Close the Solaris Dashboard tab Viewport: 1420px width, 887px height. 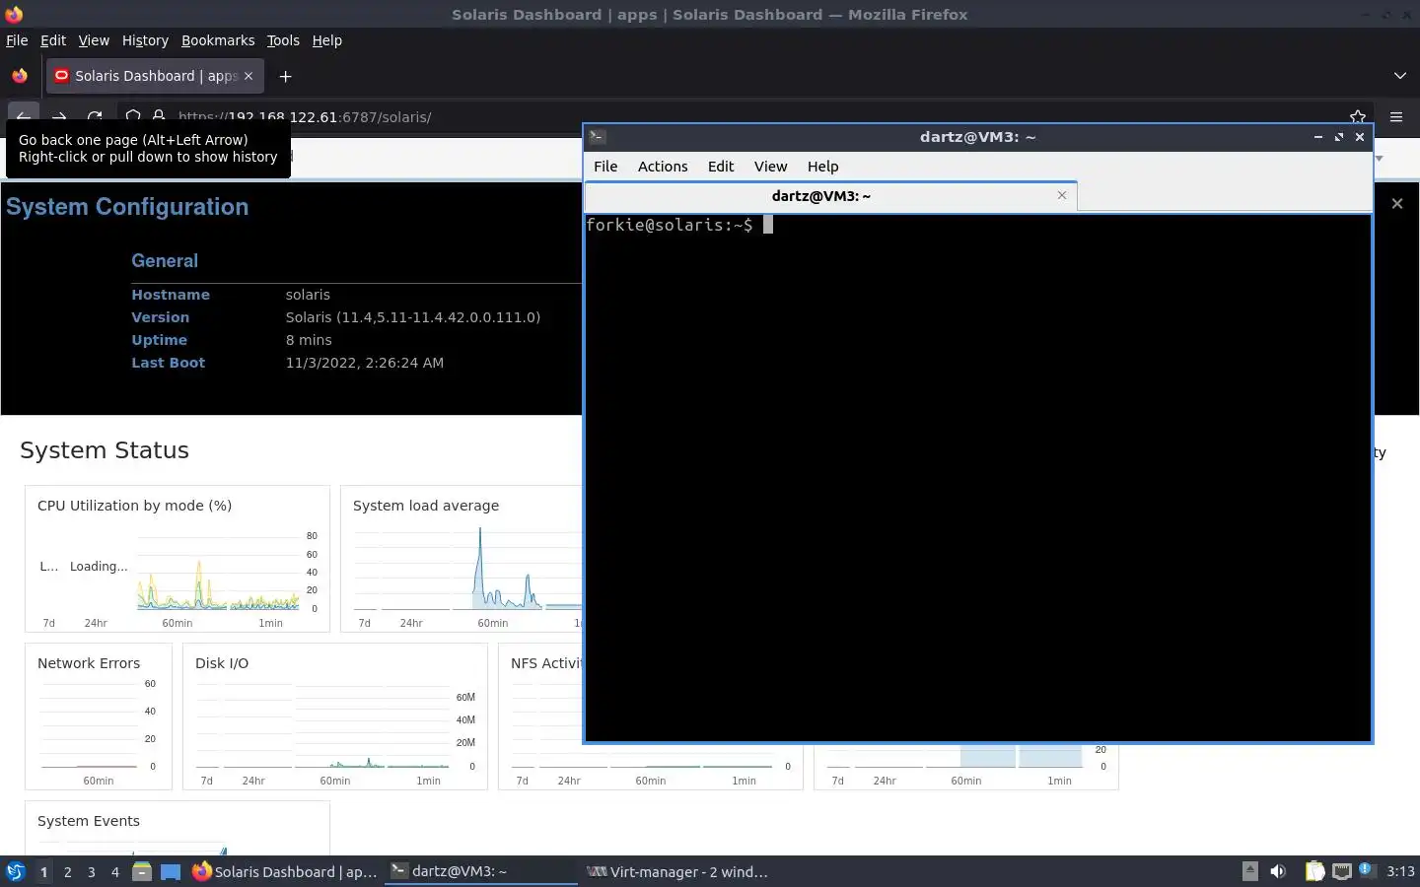click(x=248, y=76)
